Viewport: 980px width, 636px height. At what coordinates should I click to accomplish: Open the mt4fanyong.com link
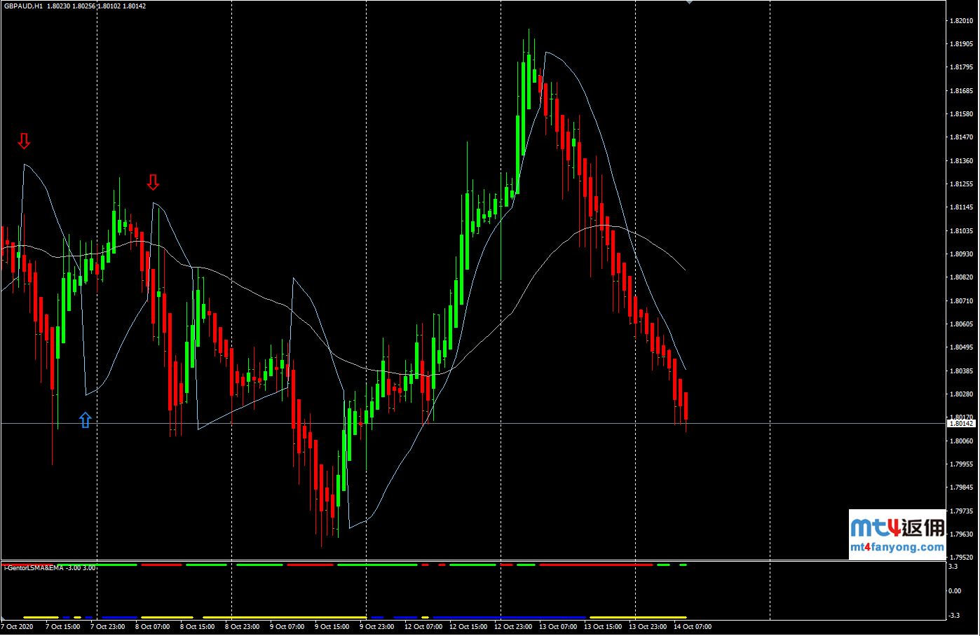(x=897, y=547)
